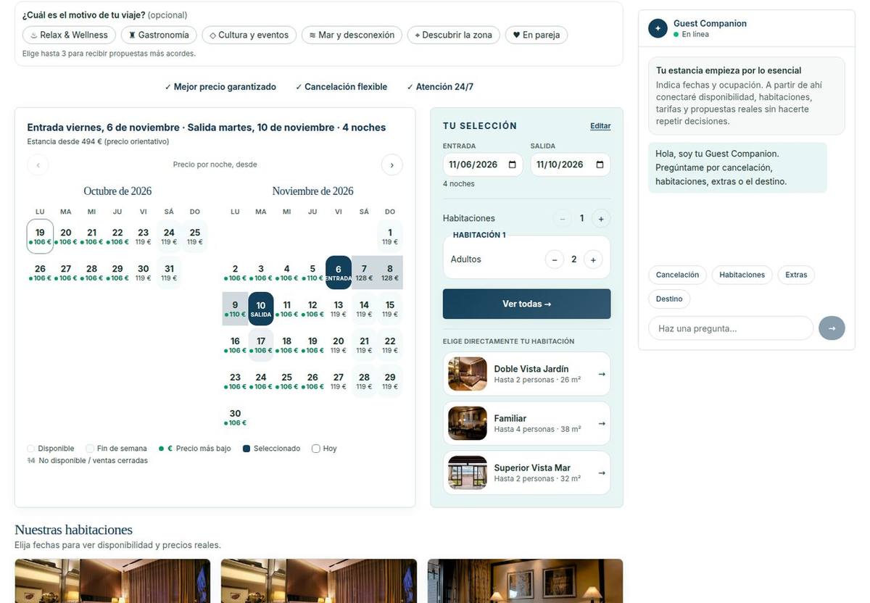This screenshot has width=870, height=603.
Task: Open the Doble Vista Jardín room arrow
Action: tap(602, 374)
